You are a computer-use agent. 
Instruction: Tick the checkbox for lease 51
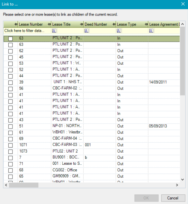coord(10,126)
